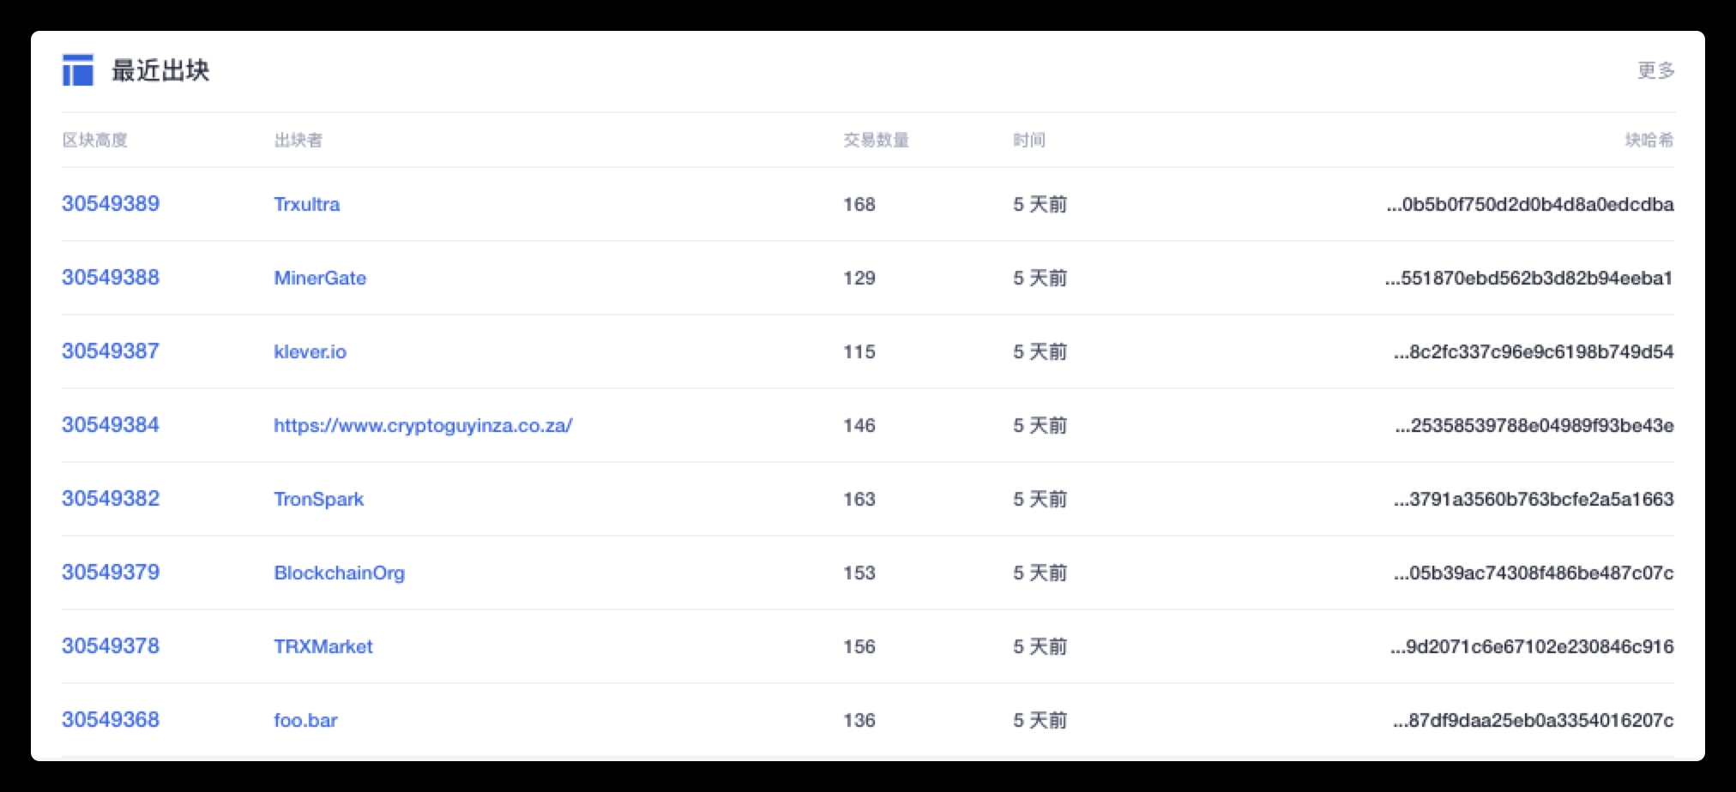Open producer TRXMarket
Image resolution: width=1736 pixels, height=792 pixels.
(323, 646)
